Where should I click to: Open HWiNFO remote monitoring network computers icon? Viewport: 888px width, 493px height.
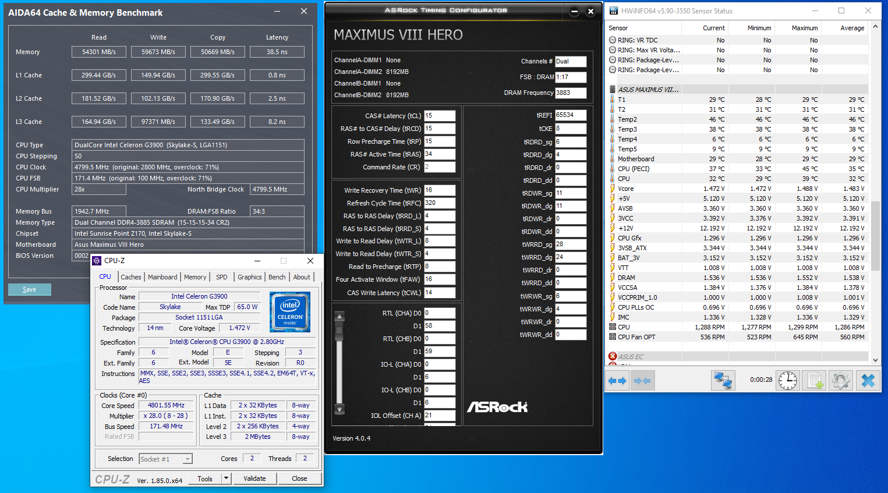point(723,381)
